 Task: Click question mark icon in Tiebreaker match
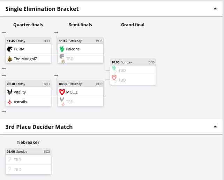tap(10, 160)
